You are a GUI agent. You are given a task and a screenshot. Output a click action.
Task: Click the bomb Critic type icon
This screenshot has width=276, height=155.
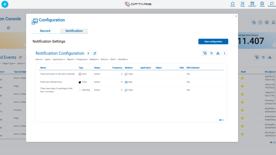pos(80,82)
